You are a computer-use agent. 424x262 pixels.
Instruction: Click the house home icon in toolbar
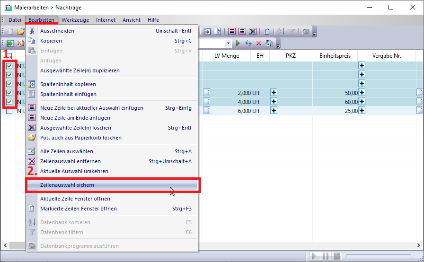pyautogui.click(x=269, y=43)
